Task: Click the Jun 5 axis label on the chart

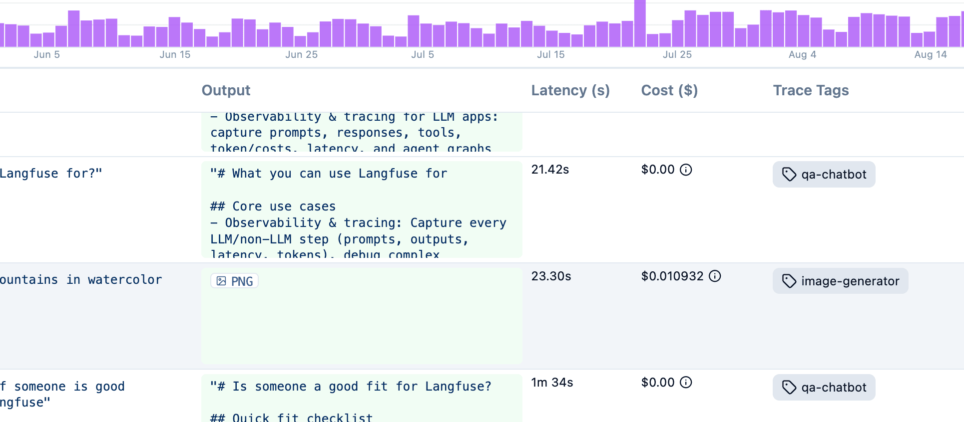Action: click(x=47, y=54)
